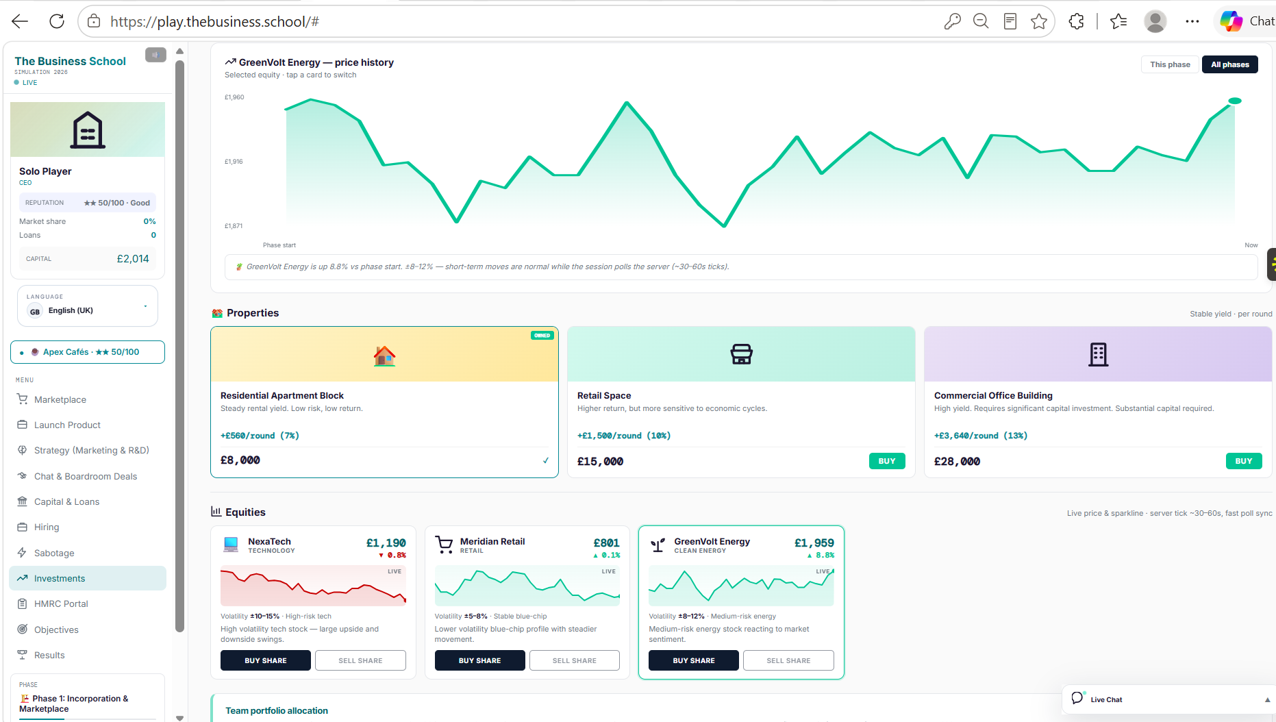Click the NexaTech computer icon
This screenshot has width=1276, height=722.
click(231, 545)
